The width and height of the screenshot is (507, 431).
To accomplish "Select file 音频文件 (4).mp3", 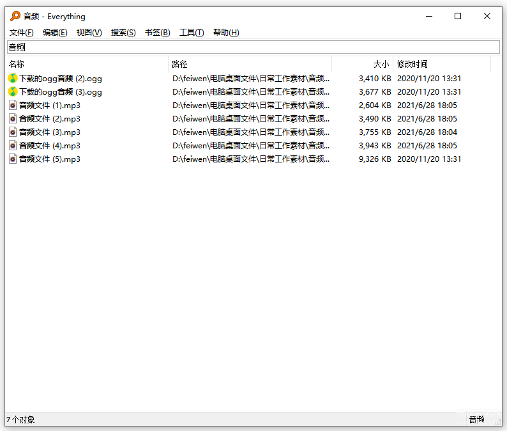I will [50, 146].
